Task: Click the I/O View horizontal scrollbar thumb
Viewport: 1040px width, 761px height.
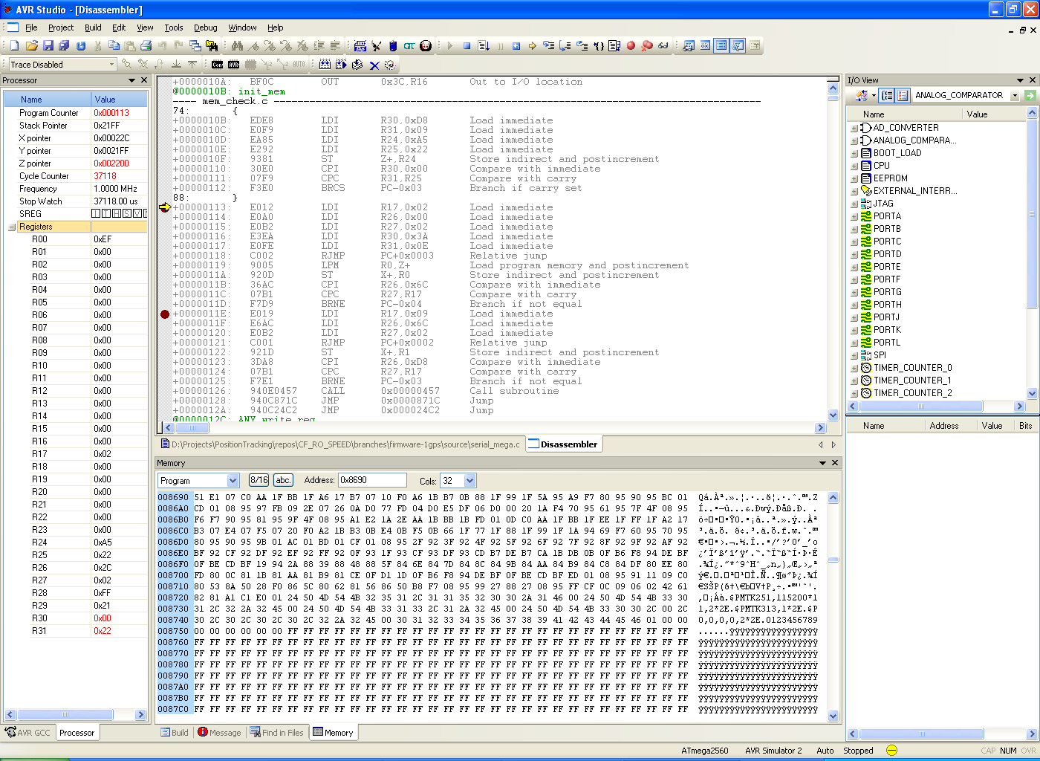Action: tap(920, 407)
